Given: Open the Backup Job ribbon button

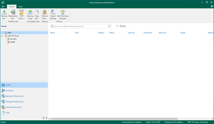Looking at the screenshot, I should pos(4,14).
